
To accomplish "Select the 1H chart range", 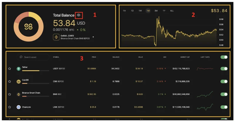I will point(124,11).
